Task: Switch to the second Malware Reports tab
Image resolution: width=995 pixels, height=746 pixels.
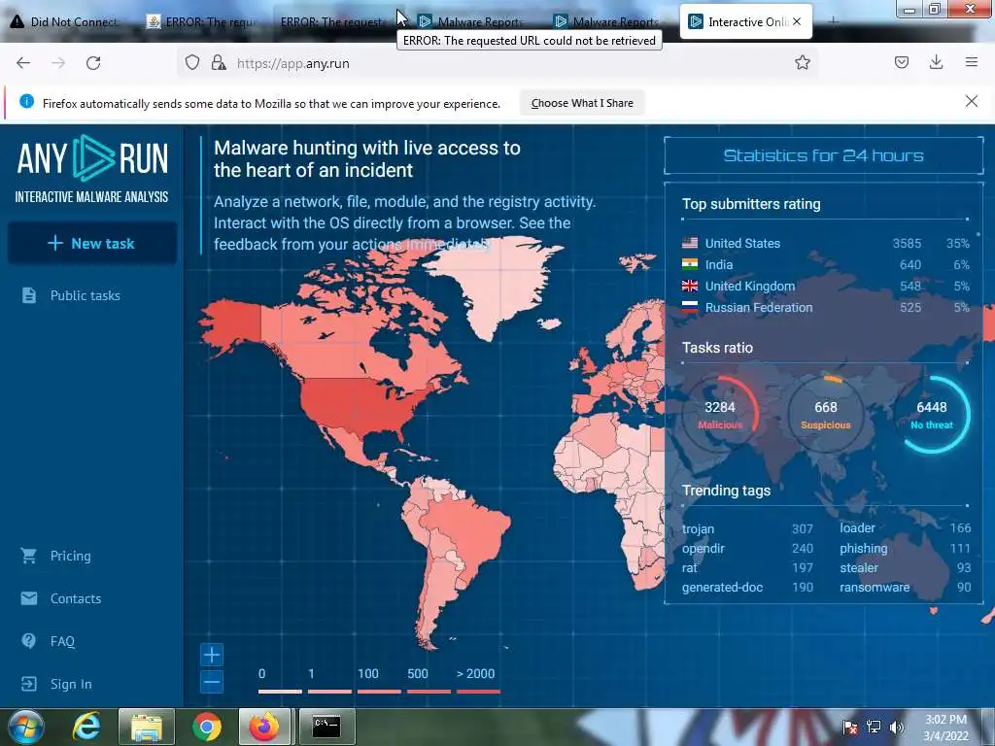Action: pos(608,21)
